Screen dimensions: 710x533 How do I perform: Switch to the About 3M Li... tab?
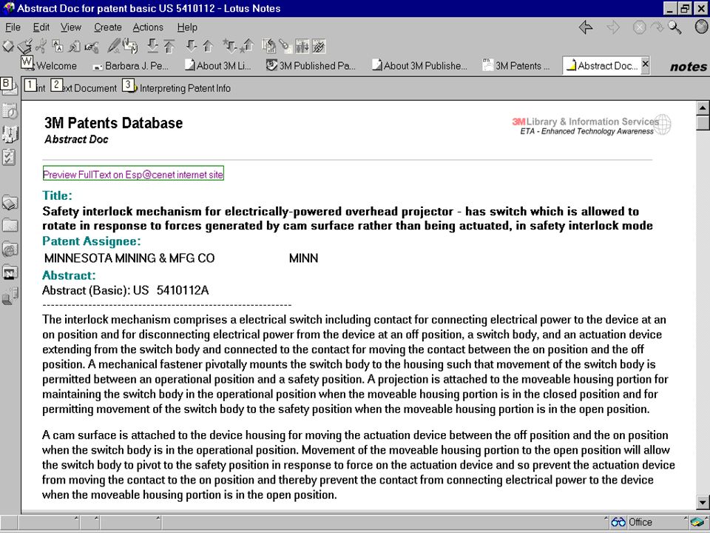coord(217,66)
